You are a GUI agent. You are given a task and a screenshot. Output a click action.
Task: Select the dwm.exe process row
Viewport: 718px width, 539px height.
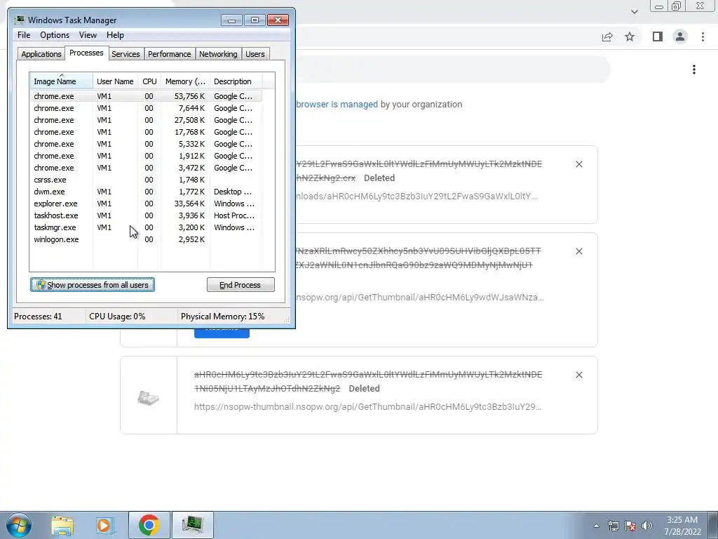146,192
